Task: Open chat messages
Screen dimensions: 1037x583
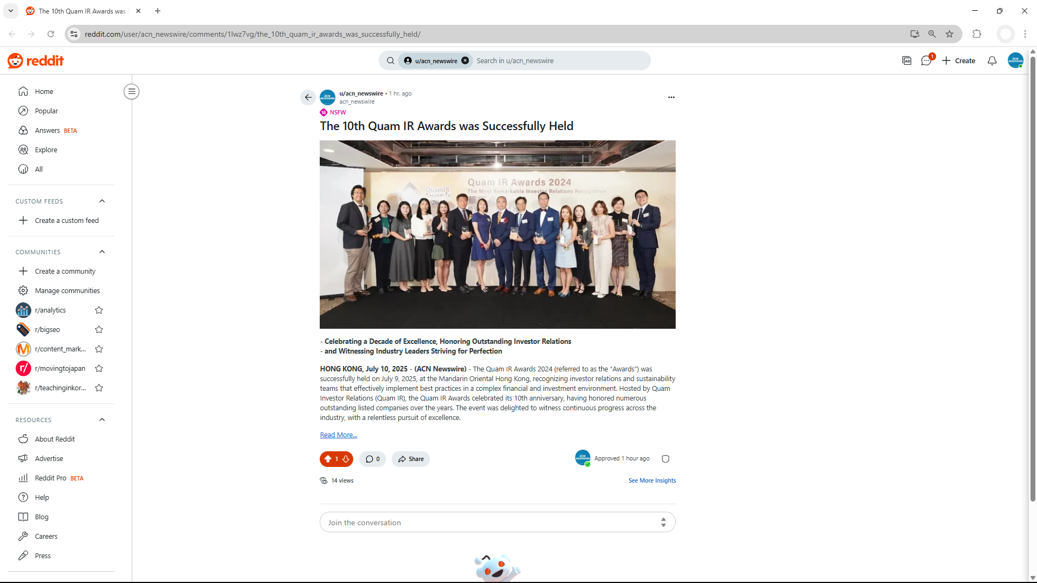Action: pyautogui.click(x=926, y=60)
